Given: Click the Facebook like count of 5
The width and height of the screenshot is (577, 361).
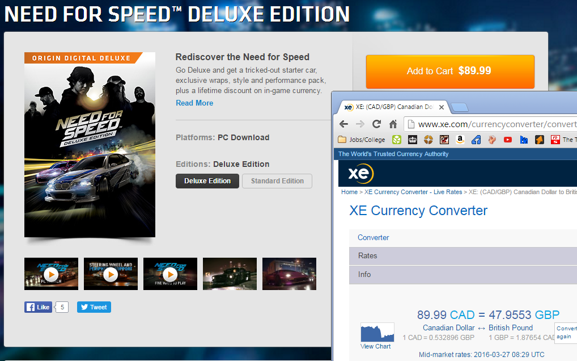Looking at the screenshot, I should [x=62, y=307].
